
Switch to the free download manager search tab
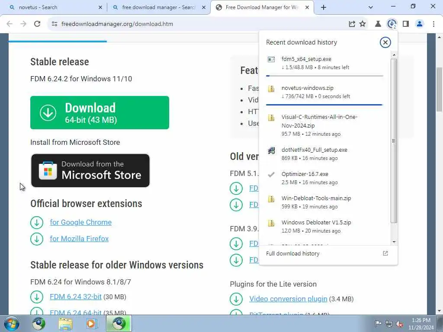159,8
